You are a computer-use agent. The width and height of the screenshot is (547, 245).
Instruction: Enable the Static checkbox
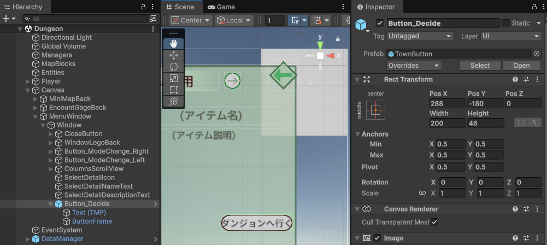coord(506,24)
